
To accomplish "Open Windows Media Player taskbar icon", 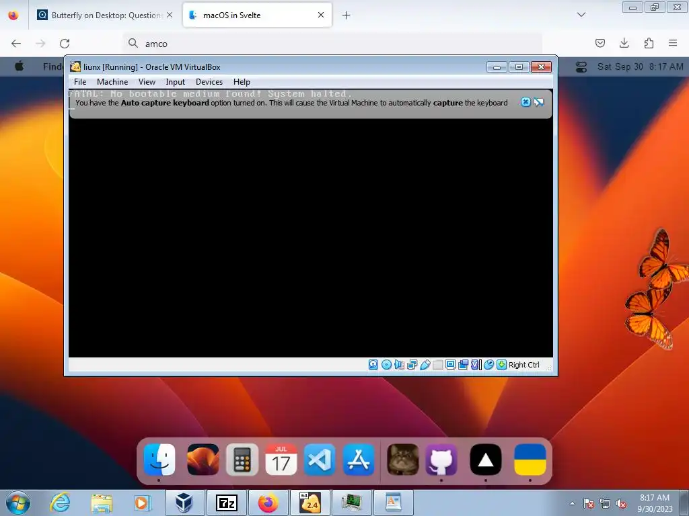I will pyautogui.click(x=142, y=503).
